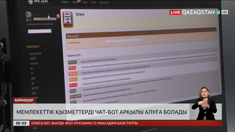Select the ГП category
The height and width of the screenshot is (132, 235).
[32, 73]
